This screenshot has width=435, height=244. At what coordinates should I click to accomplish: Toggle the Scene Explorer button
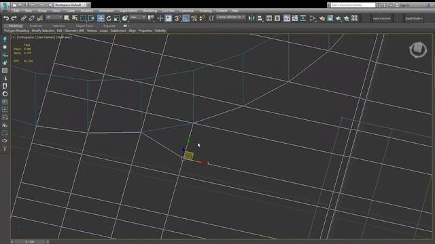(269, 18)
